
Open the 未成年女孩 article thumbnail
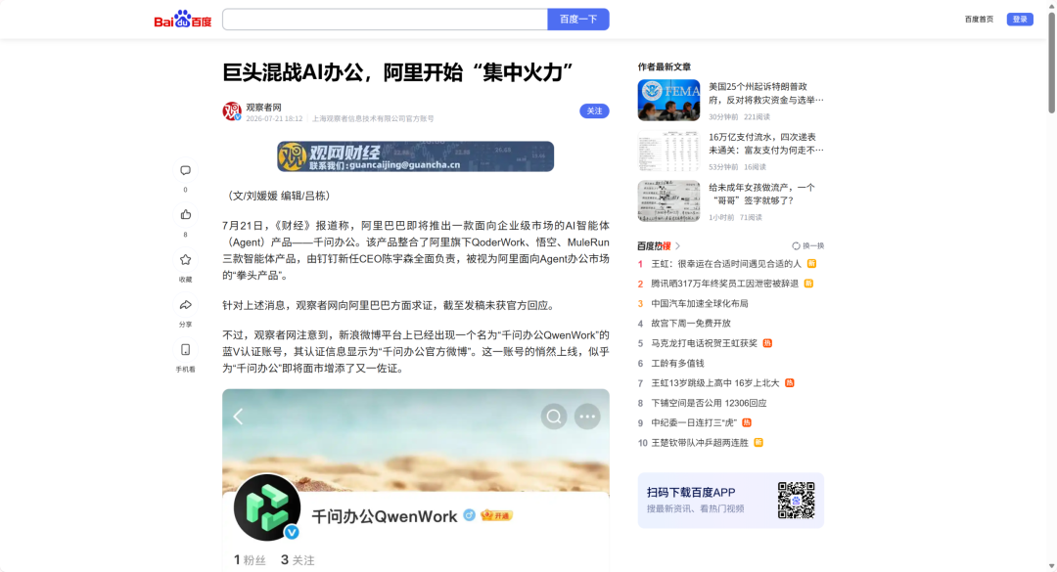pos(668,200)
